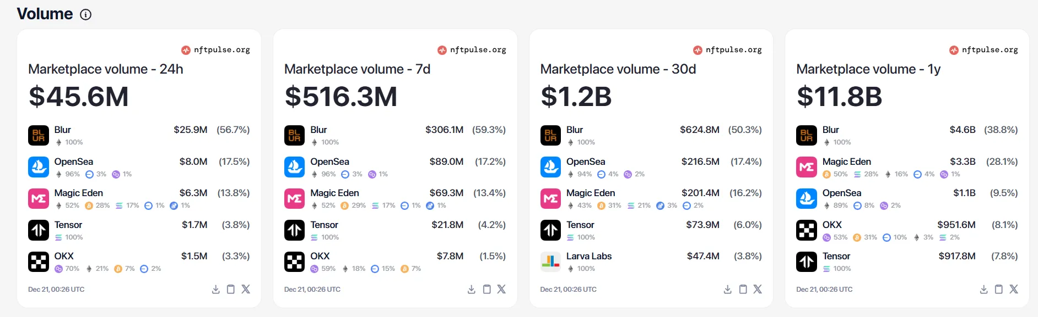Screen dimensions: 1038x317
Task: Copy the 7d marketplace volume card
Action: (x=486, y=290)
